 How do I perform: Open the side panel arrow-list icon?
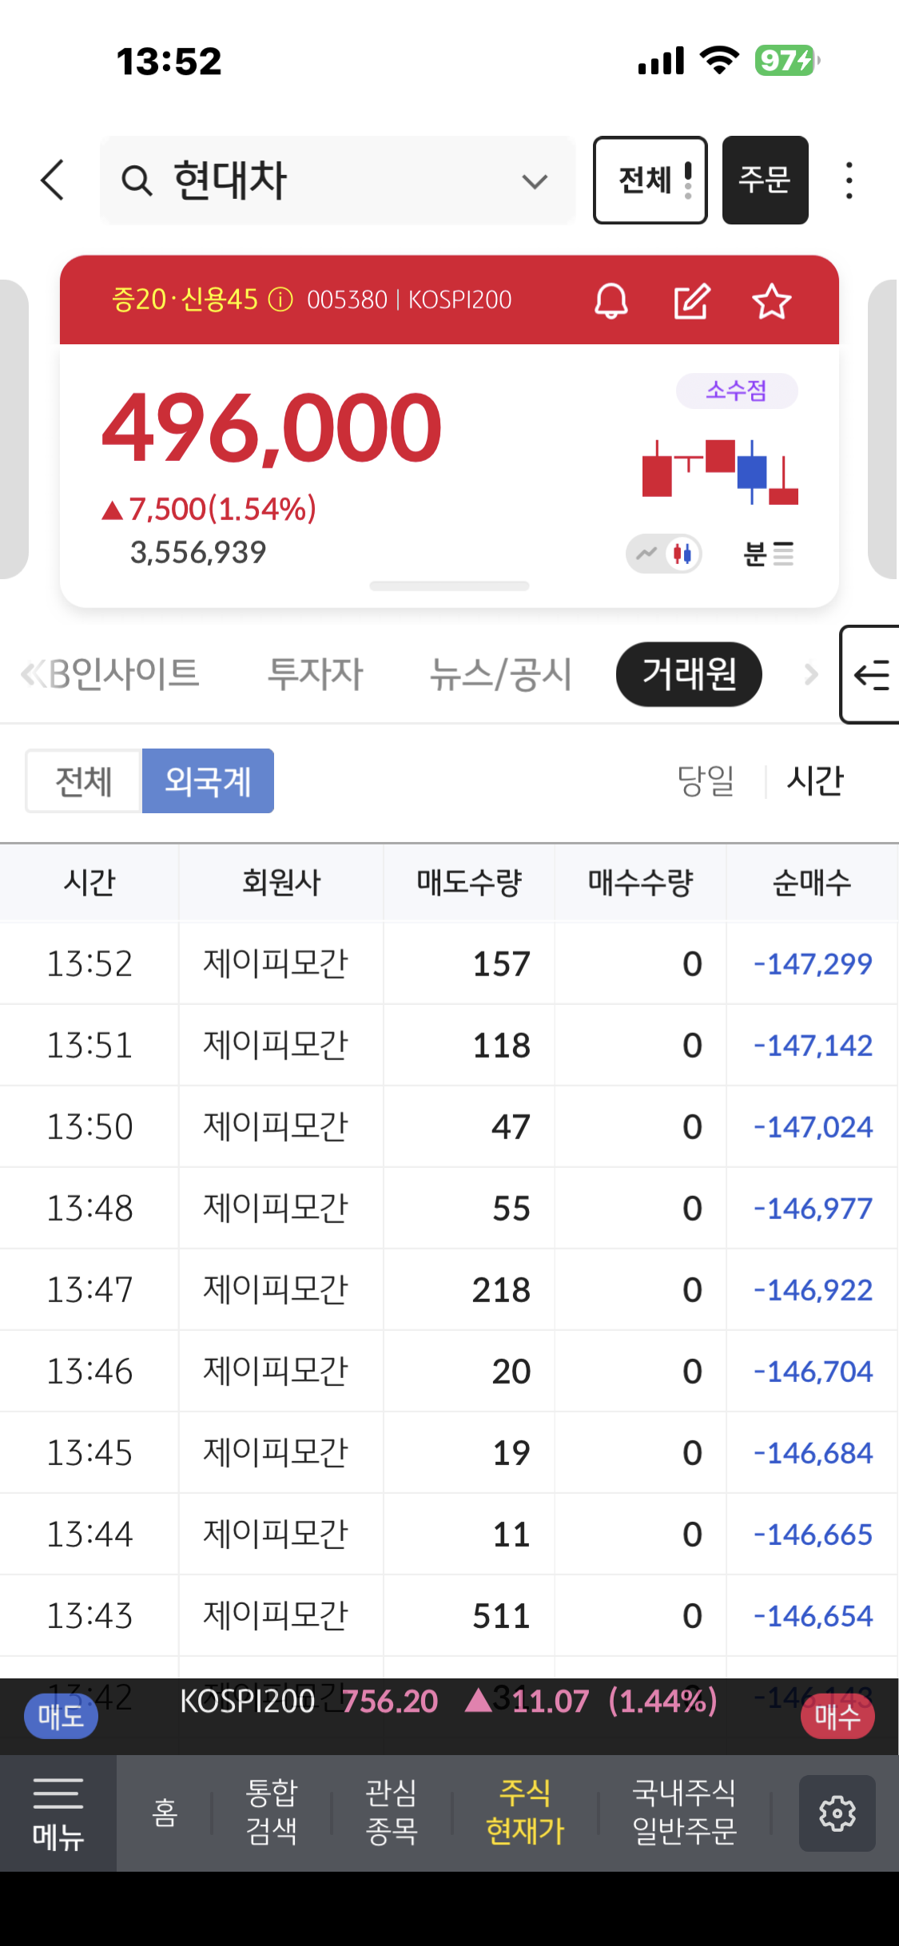pyautogui.click(x=871, y=675)
